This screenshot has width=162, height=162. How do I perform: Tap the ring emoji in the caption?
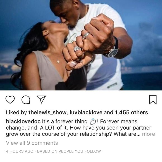[93, 121]
